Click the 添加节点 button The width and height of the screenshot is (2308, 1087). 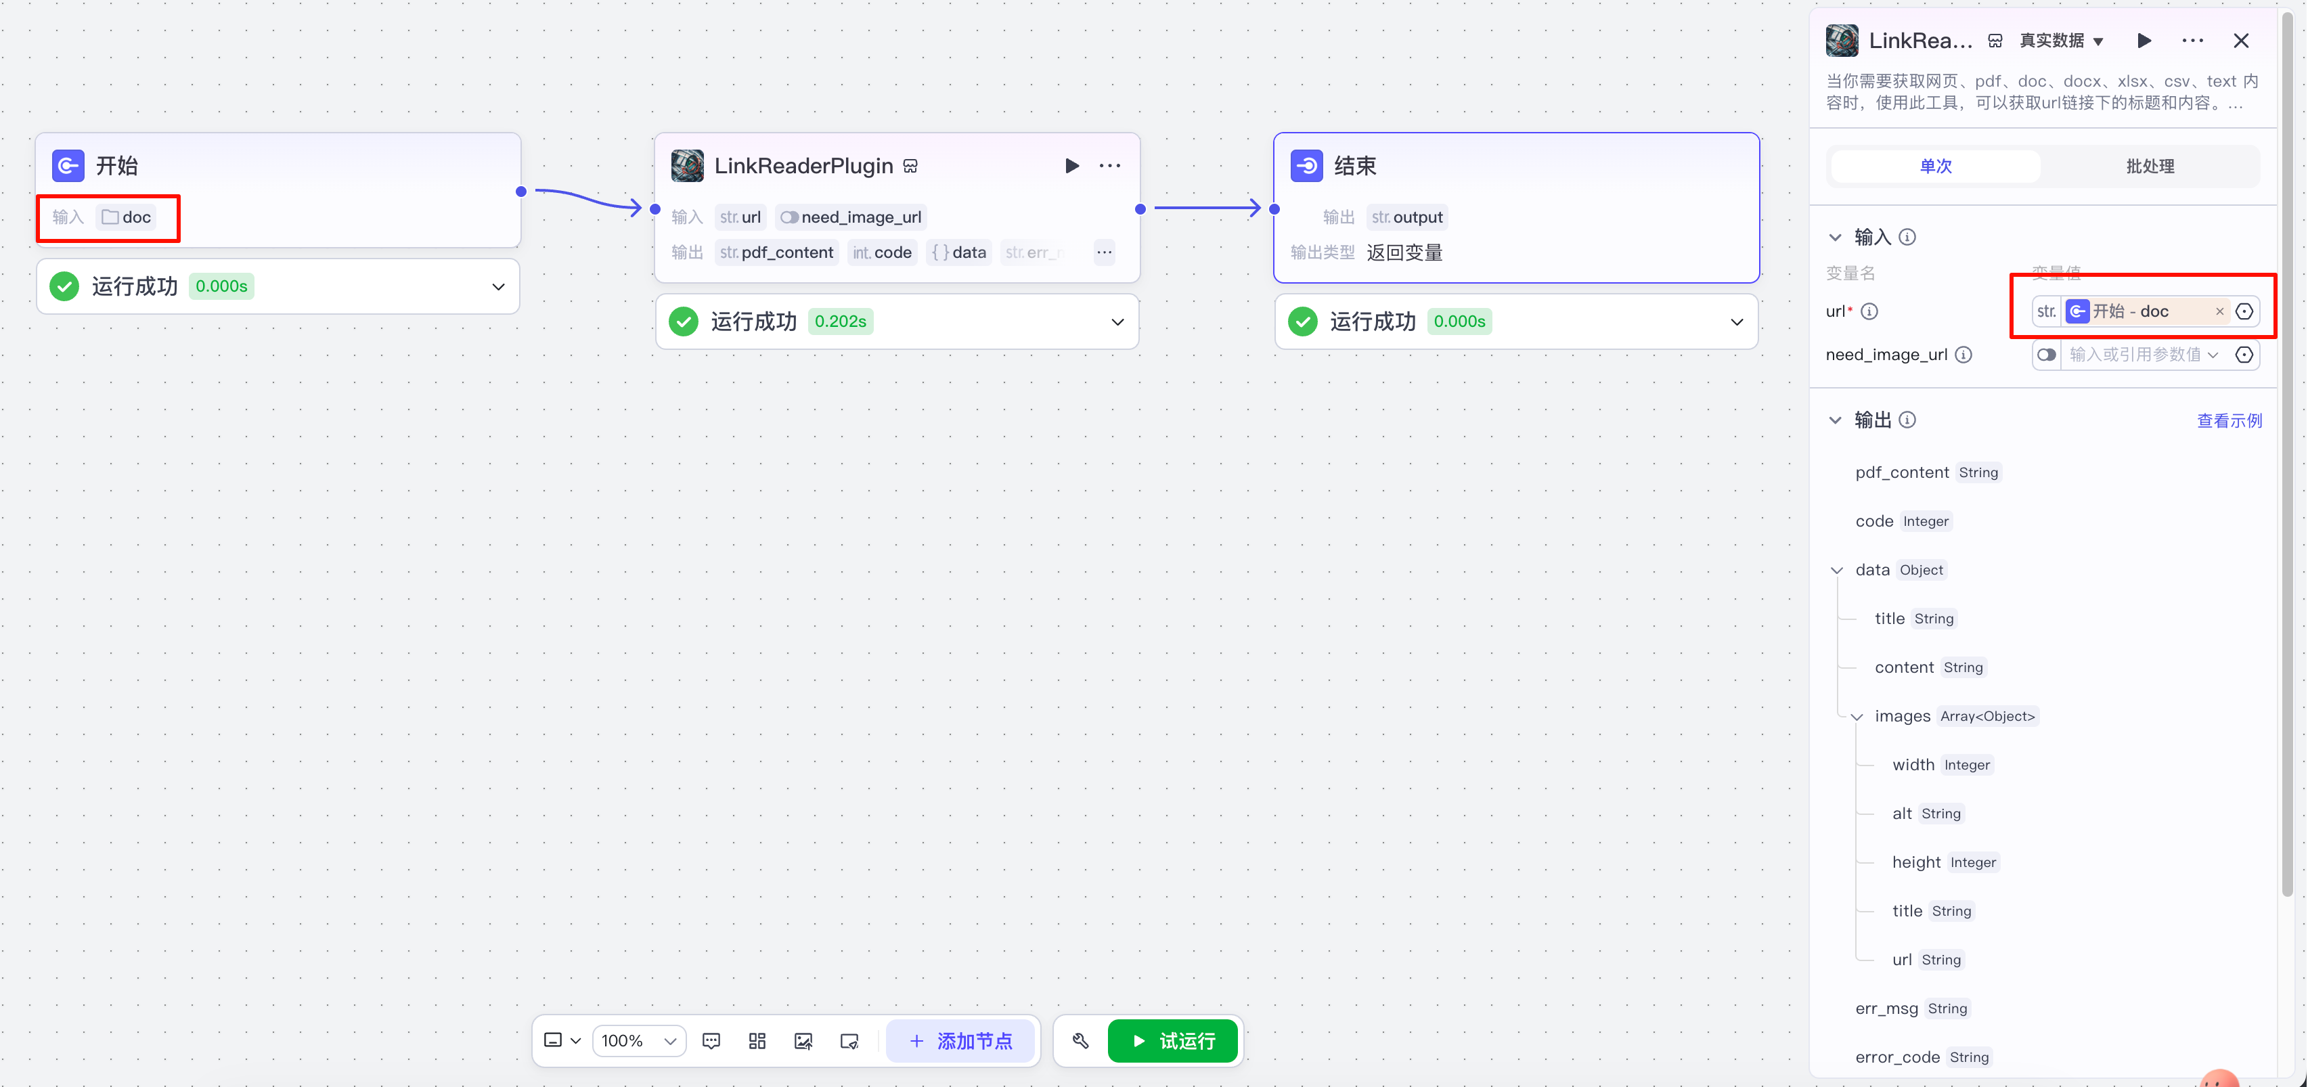(x=960, y=1040)
